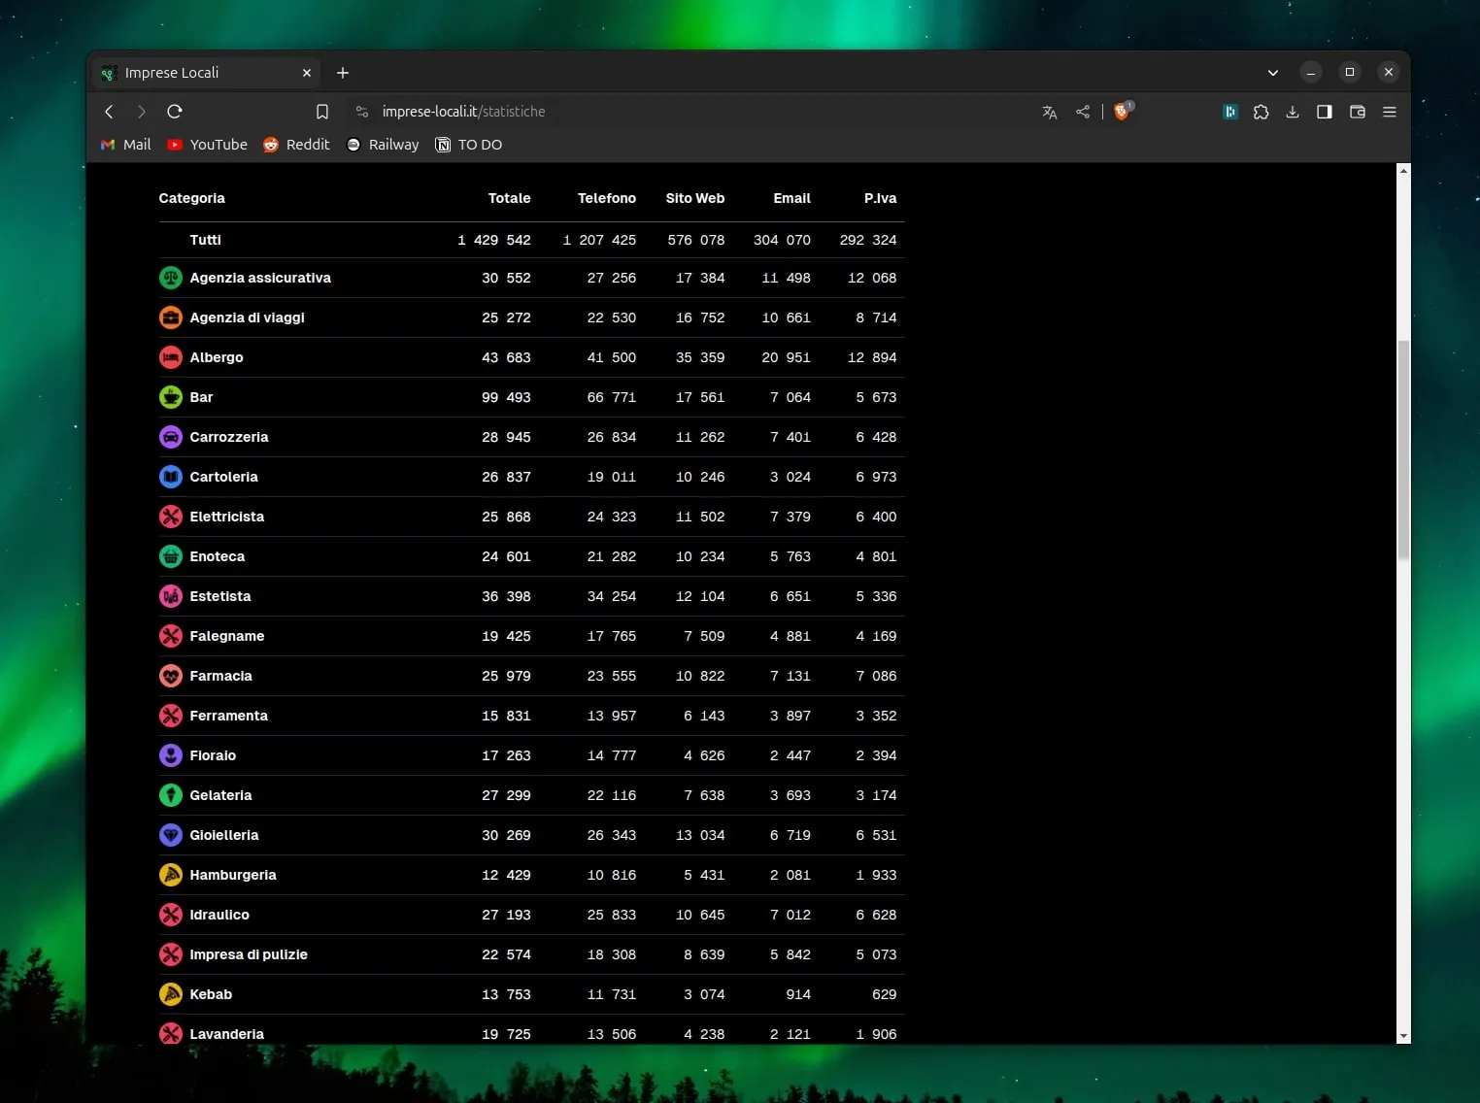1480x1103 pixels.
Task: Click the heart icon beside Farmacia
Action: tap(171, 676)
